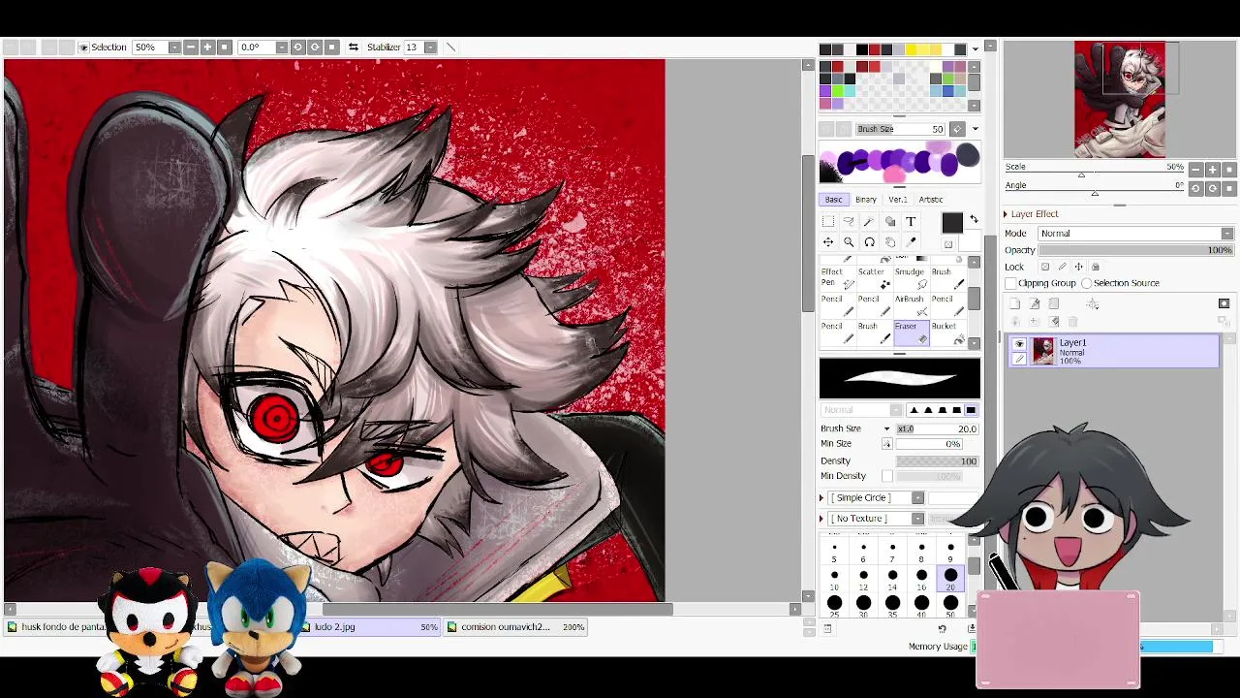
Task: Choose the Eraser brush tool
Action: [912, 332]
